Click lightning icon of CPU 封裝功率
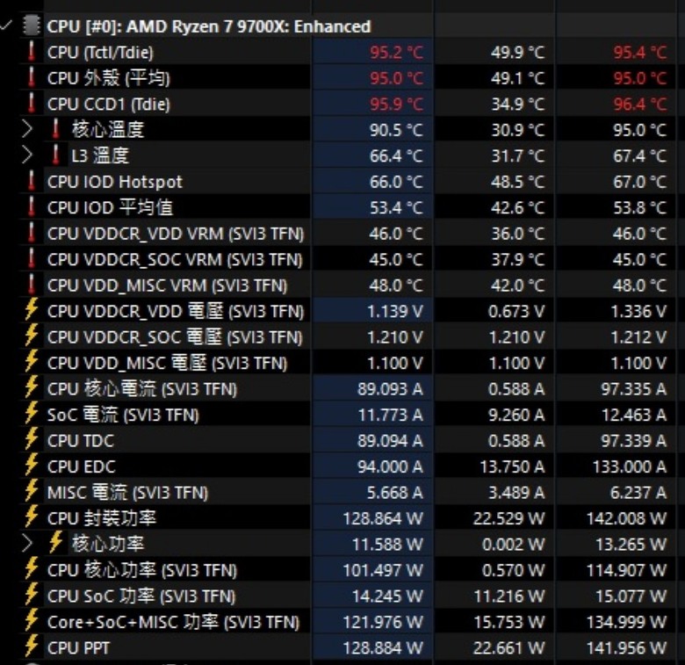This screenshot has height=665, width=685. [x=31, y=517]
